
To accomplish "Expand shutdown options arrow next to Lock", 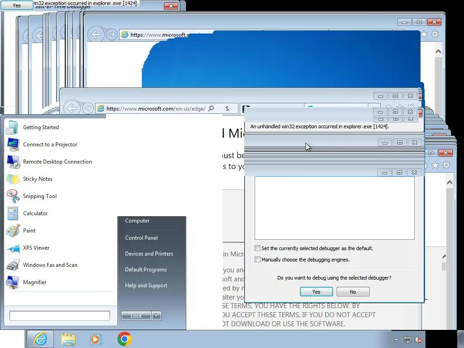I will click(x=156, y=316).
